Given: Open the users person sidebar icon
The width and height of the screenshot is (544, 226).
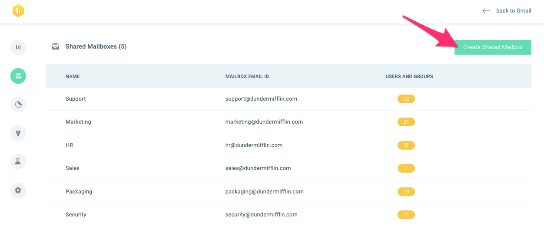Looking at the screenshot, I should [x=18, y=161].
